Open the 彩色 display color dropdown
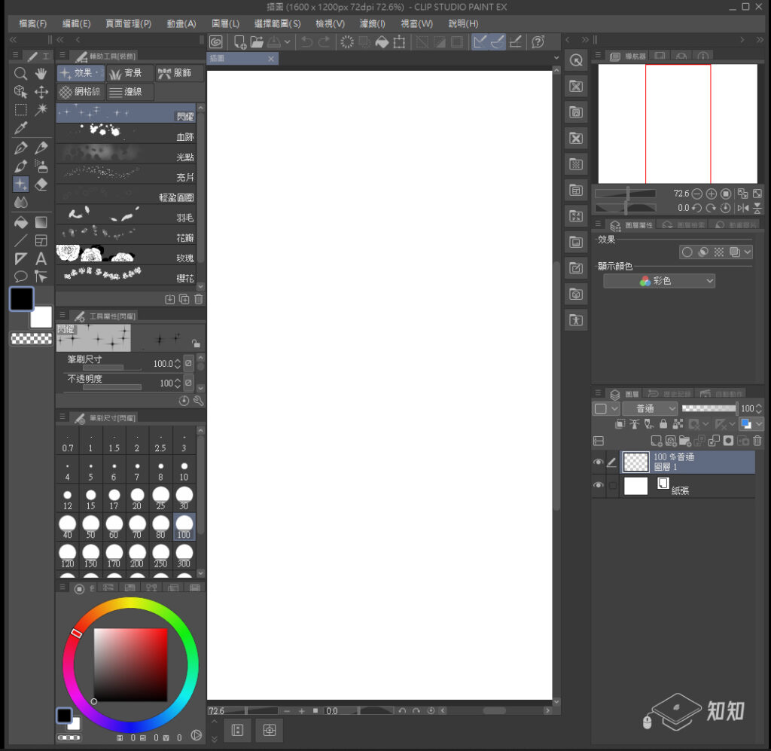 click(659, 281)
